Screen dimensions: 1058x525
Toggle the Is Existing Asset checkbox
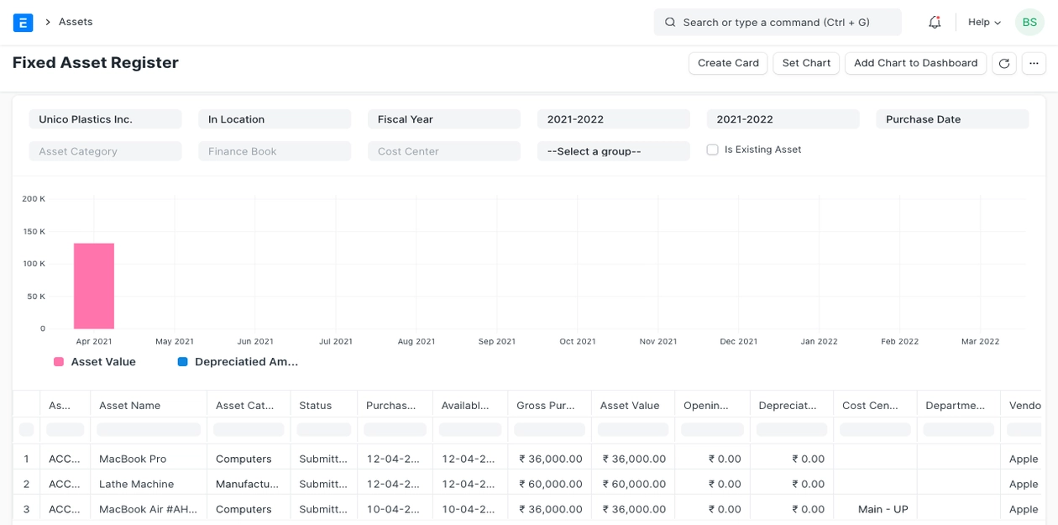click(712, 150)
